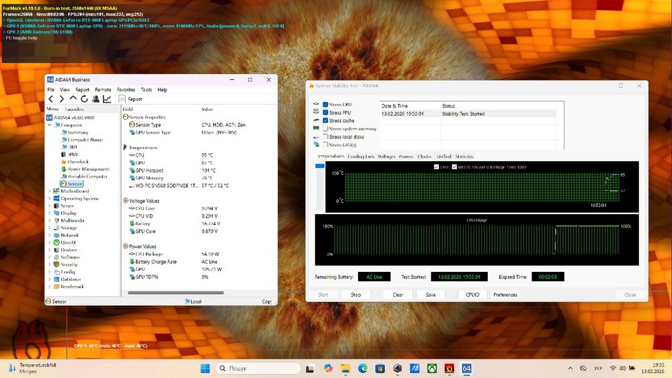Open FurMark from the taskbar
The image size is (672, 378).
point(449,368)
